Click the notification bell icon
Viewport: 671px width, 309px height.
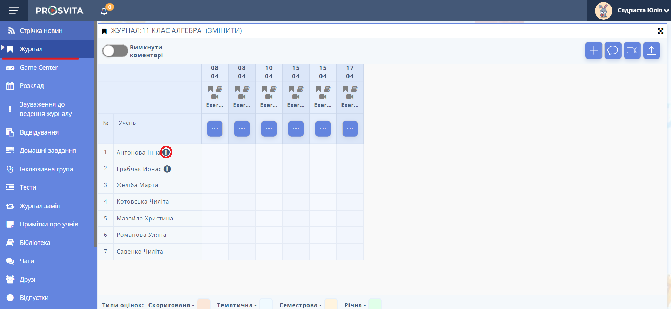[x=104, y=11]
